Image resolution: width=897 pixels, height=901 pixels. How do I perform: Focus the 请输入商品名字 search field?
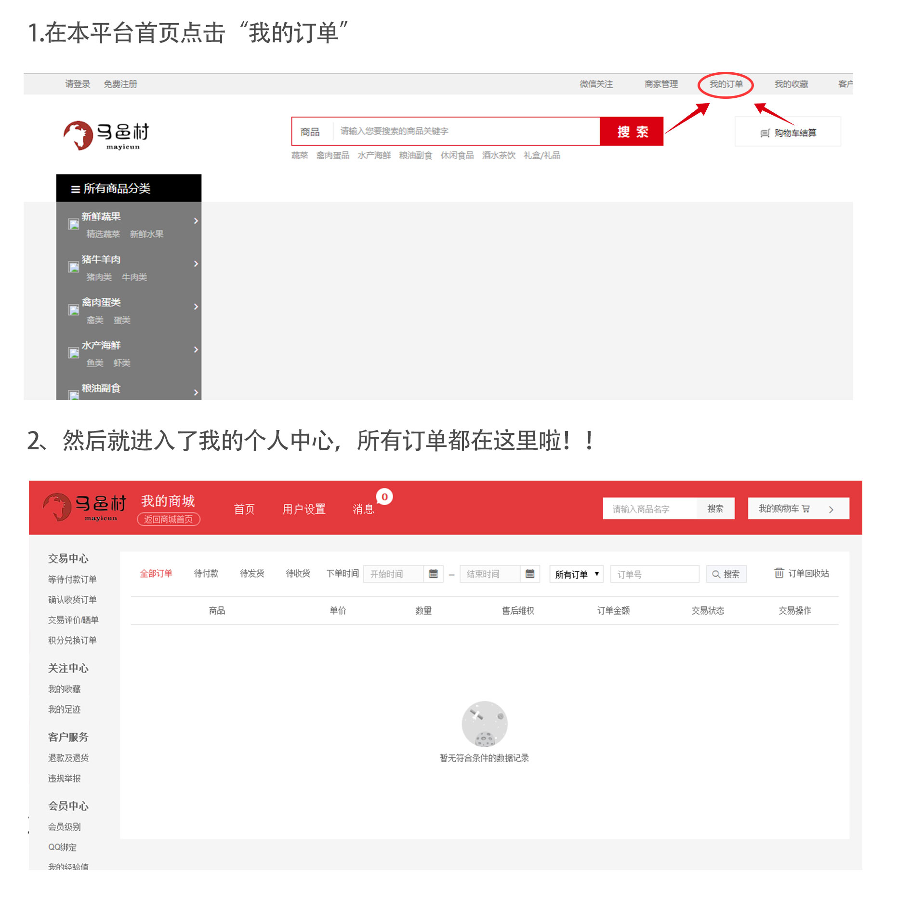click(649, 509)
